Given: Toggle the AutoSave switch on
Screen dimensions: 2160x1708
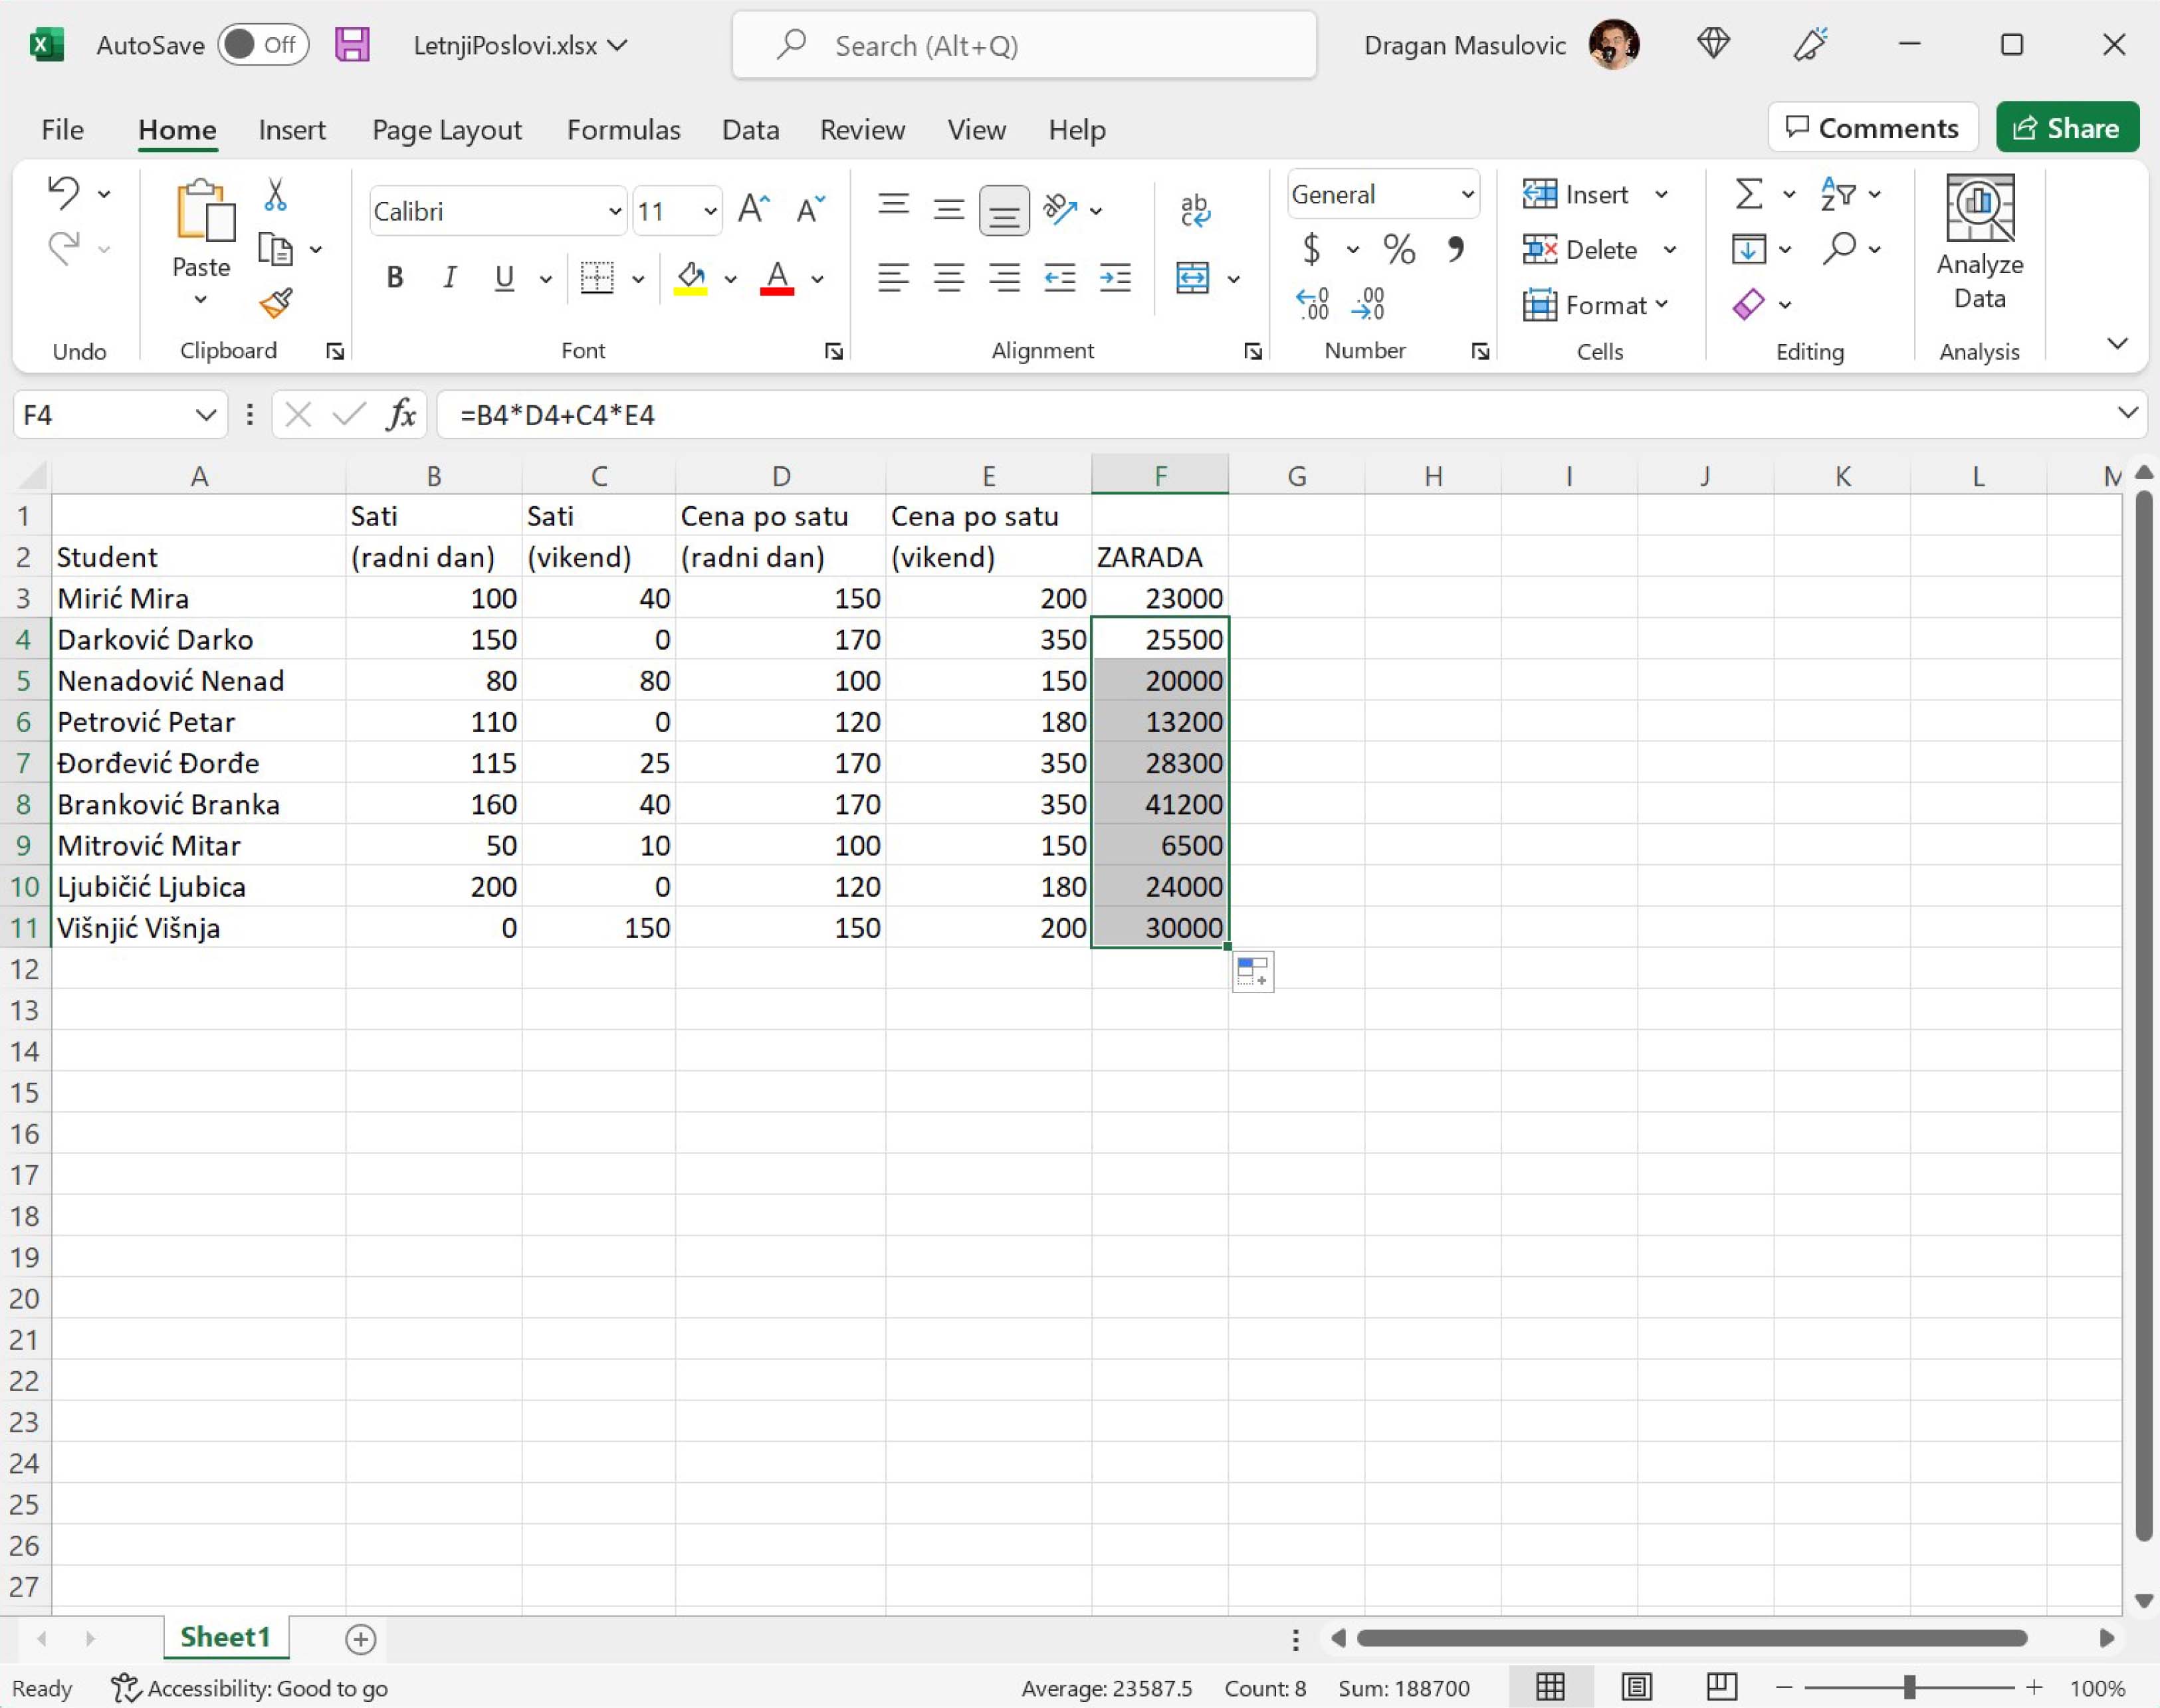Looking at the screenshot, I should tap(263, 45).
